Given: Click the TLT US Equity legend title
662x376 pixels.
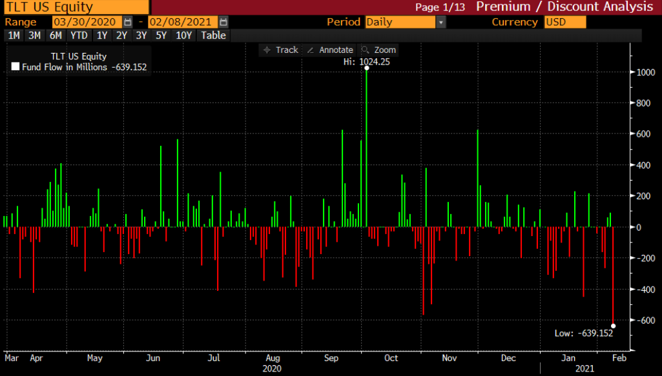Looking at the screenshot, I should pyautogui.click(x=79, y=57).
